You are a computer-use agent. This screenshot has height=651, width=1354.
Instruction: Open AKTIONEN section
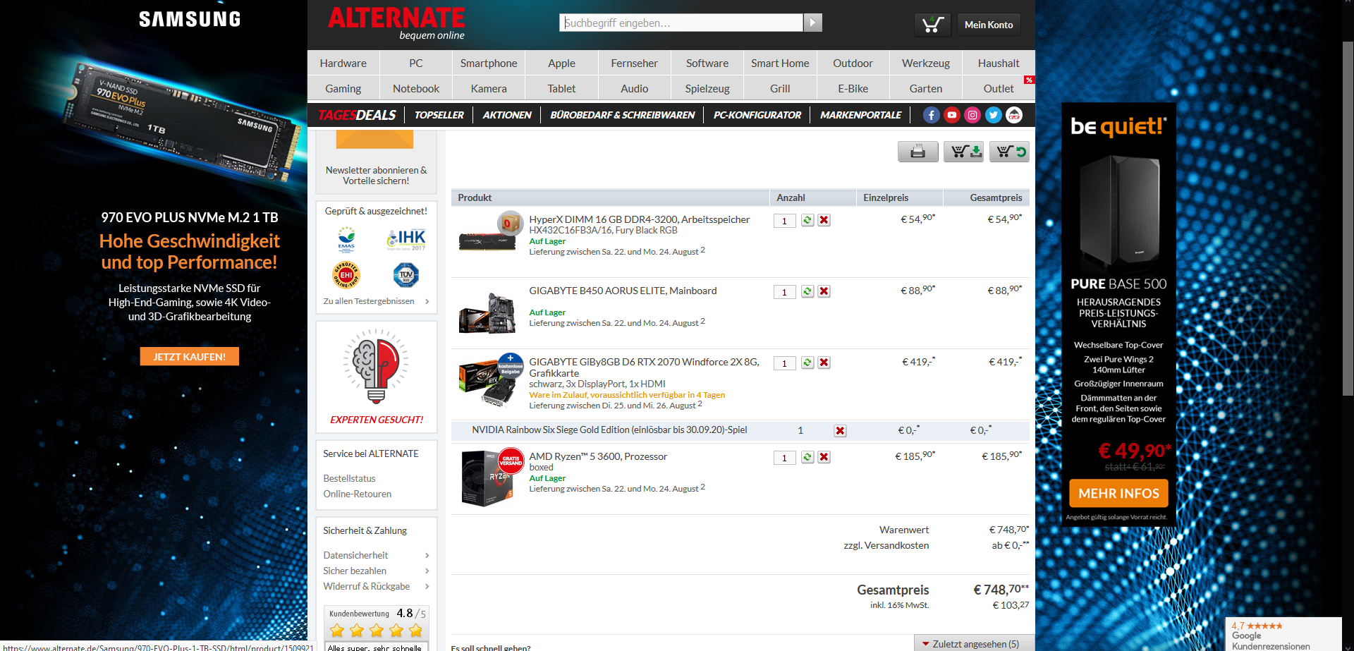[507, 115]
